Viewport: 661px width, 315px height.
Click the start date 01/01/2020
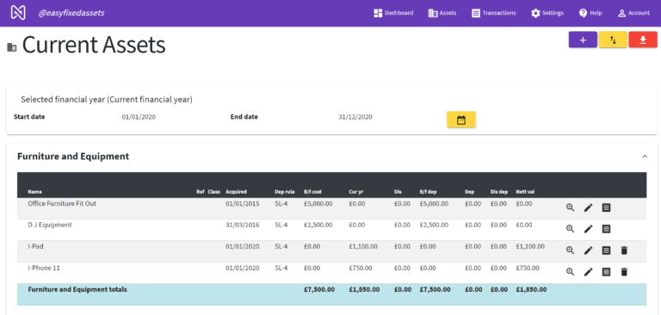pyautogui.click(x=139, y=117)
